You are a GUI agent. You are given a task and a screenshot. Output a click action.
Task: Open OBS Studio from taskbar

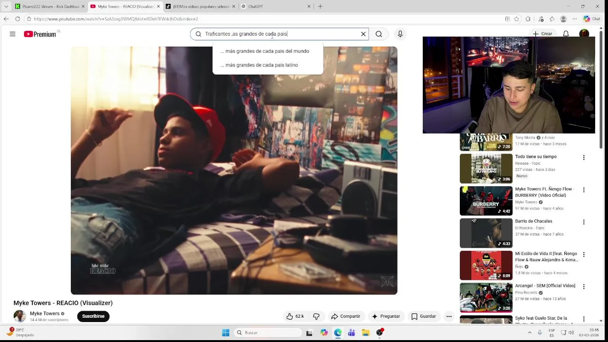380,332
